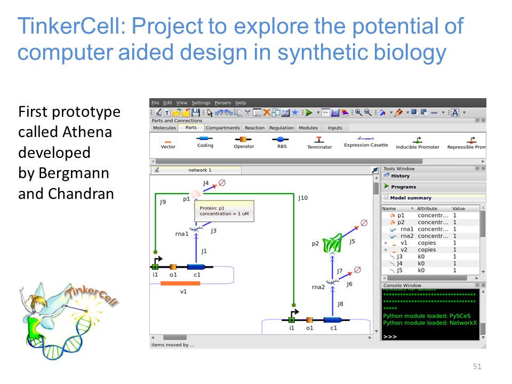The image size is (512, 384).
Task: Open dropdown arrow next to letter A icon
Action: [x=464, y=113]
